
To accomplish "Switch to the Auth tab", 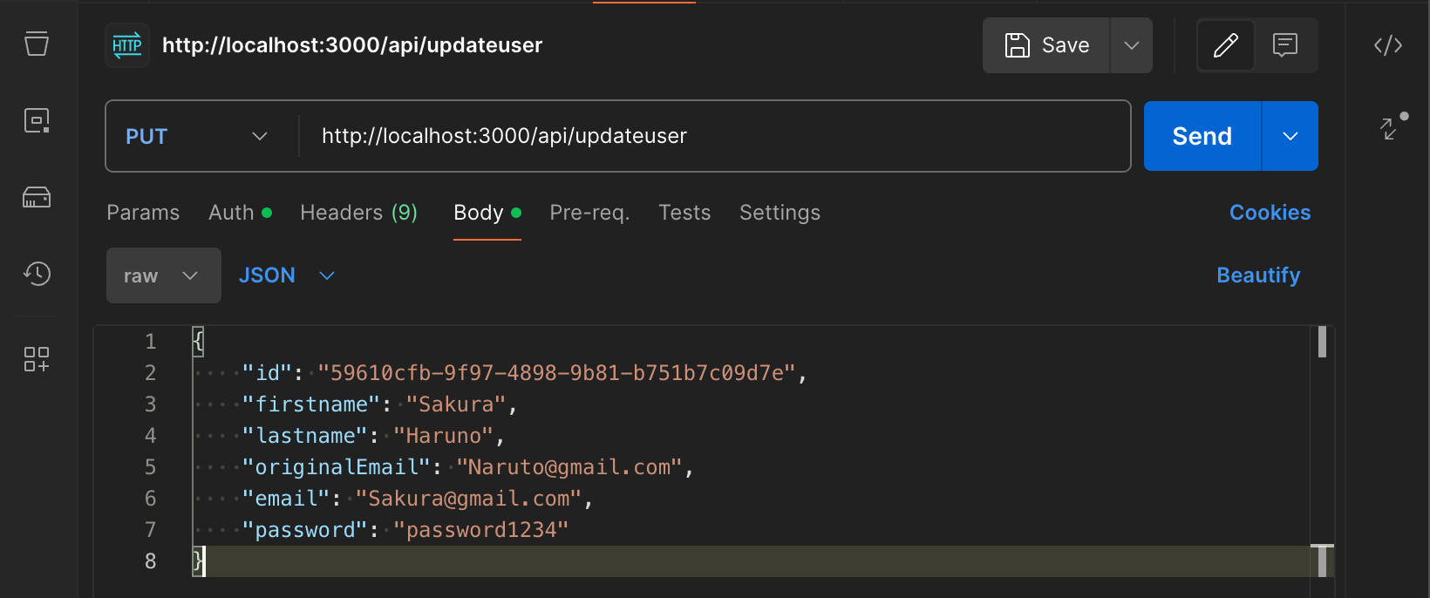I will click(x=241, y=213).
